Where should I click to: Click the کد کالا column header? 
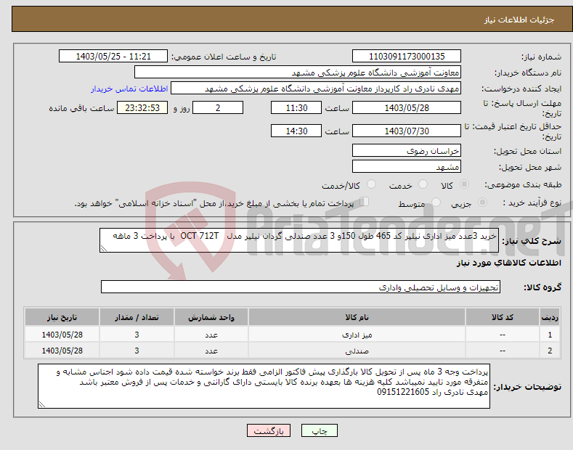[x=503, y=317]
